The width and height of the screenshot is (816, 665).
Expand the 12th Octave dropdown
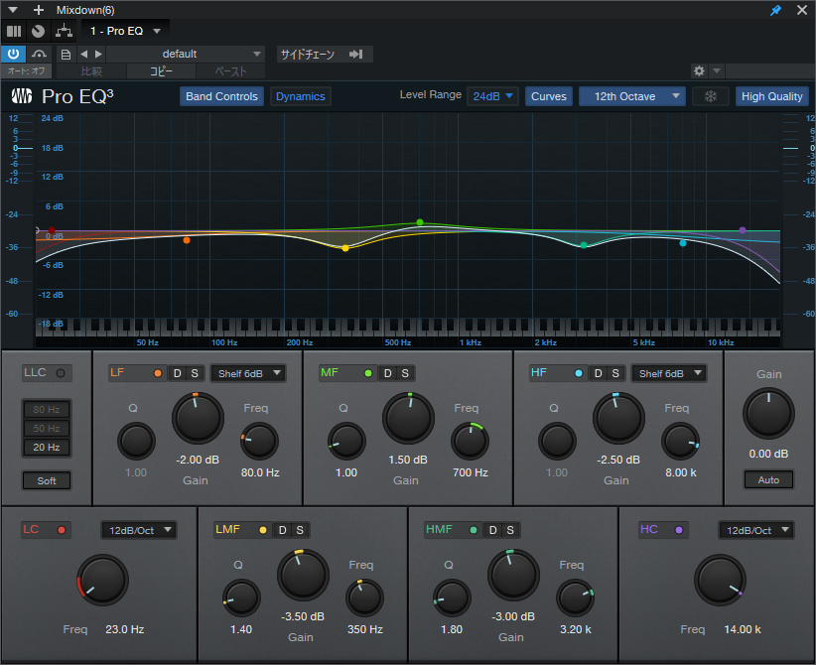coord(631,96)
